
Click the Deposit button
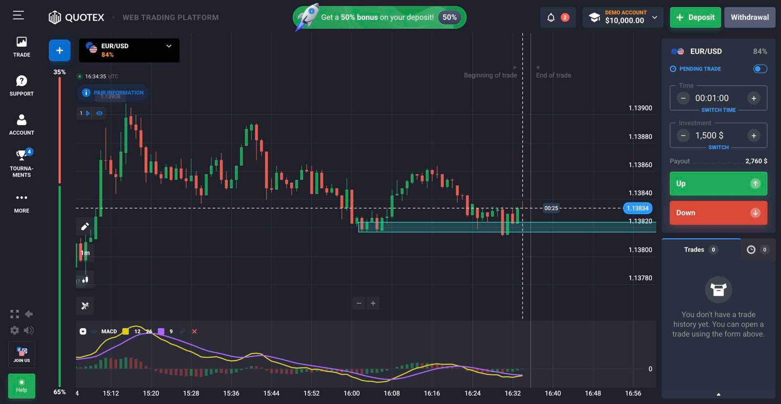[695, 17]
